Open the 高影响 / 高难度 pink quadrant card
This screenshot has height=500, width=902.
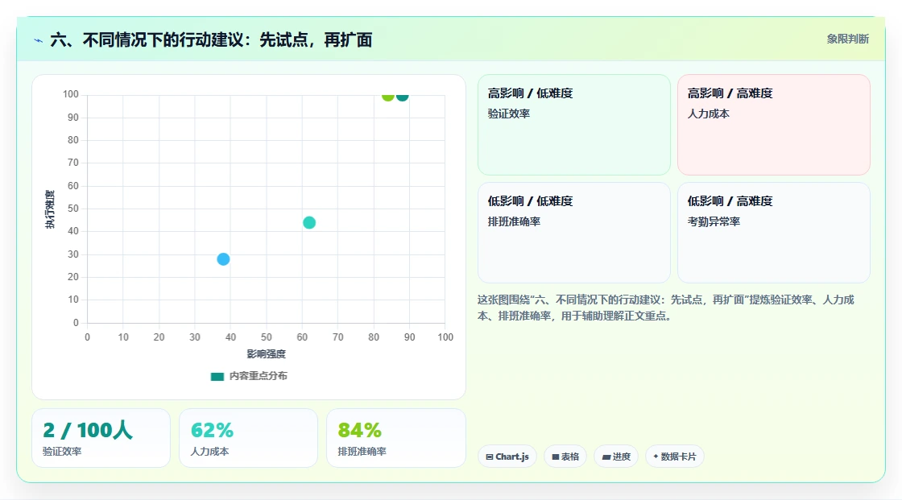(x=774, y=125)
